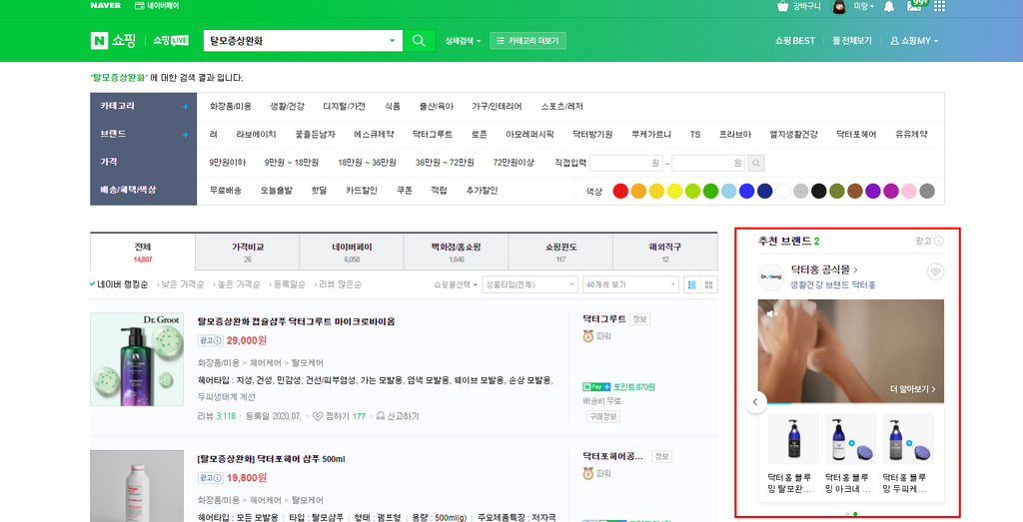
Task: Filter by 무료배송
Action: click(x=226, y=191)
